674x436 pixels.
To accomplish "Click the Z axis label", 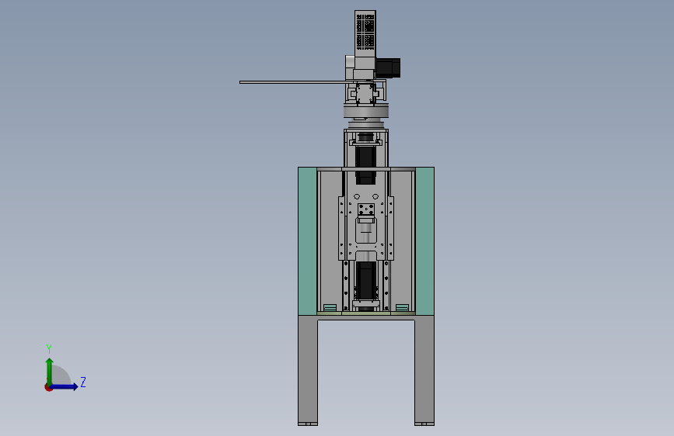I will (x=83, y=382).
